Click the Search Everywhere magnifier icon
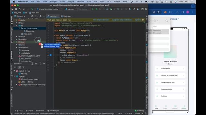This screenshot has height=115, width=206. (x=146, y=9)
